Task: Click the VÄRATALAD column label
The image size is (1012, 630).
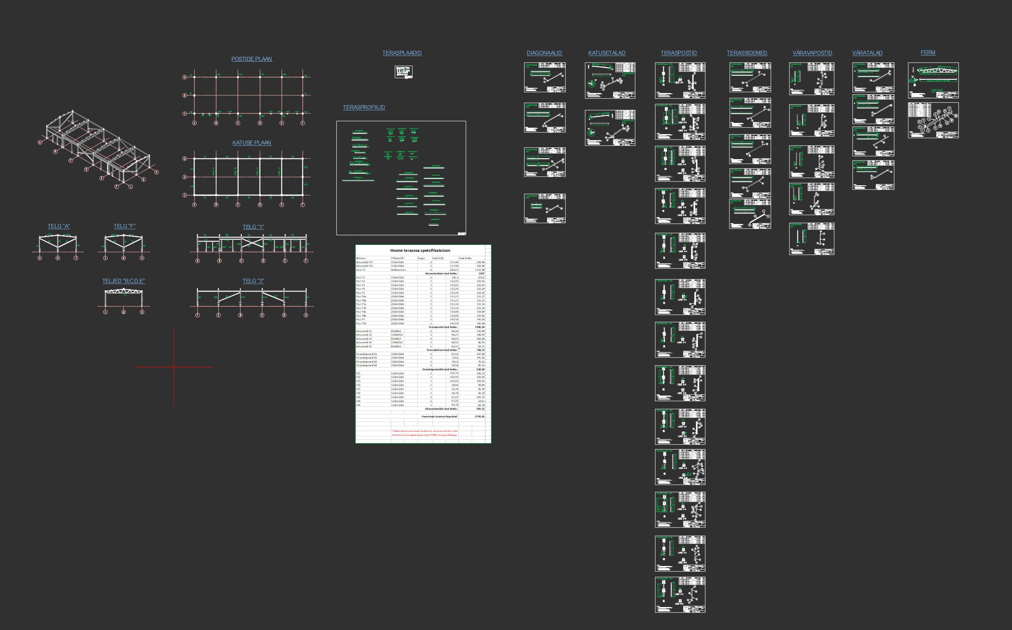Action: click(867, 53)
